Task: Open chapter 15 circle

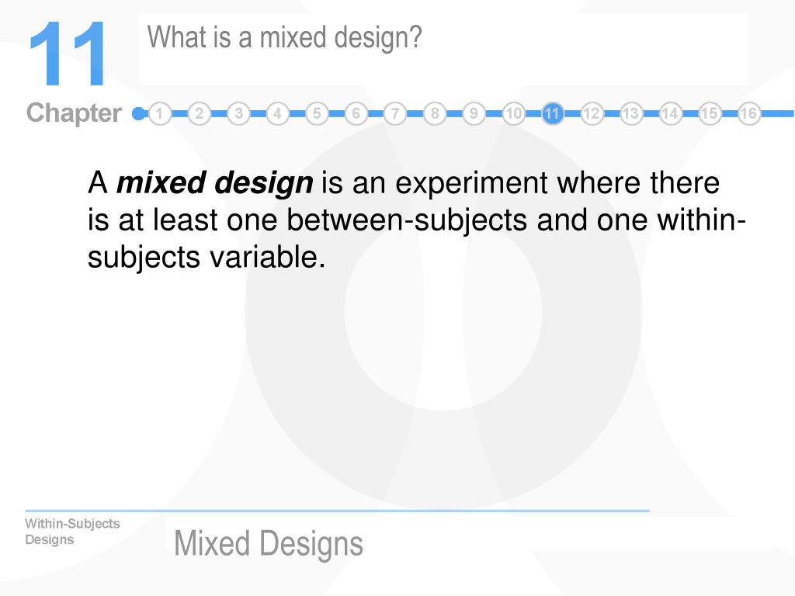Action: point(710,113)
